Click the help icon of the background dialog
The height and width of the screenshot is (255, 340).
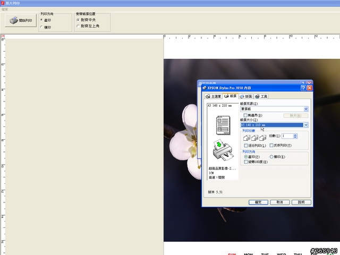point(303,83)
